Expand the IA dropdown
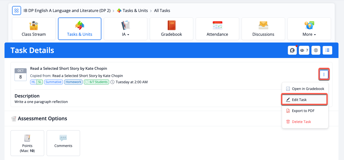The height and width of the screenshot is (160, 344). [125, 28]
